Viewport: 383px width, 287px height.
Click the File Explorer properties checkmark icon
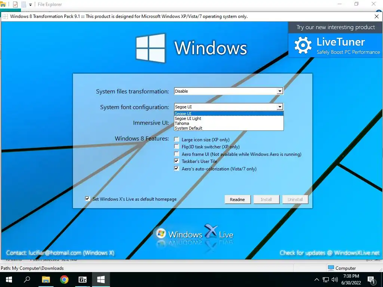click(15, 4)
